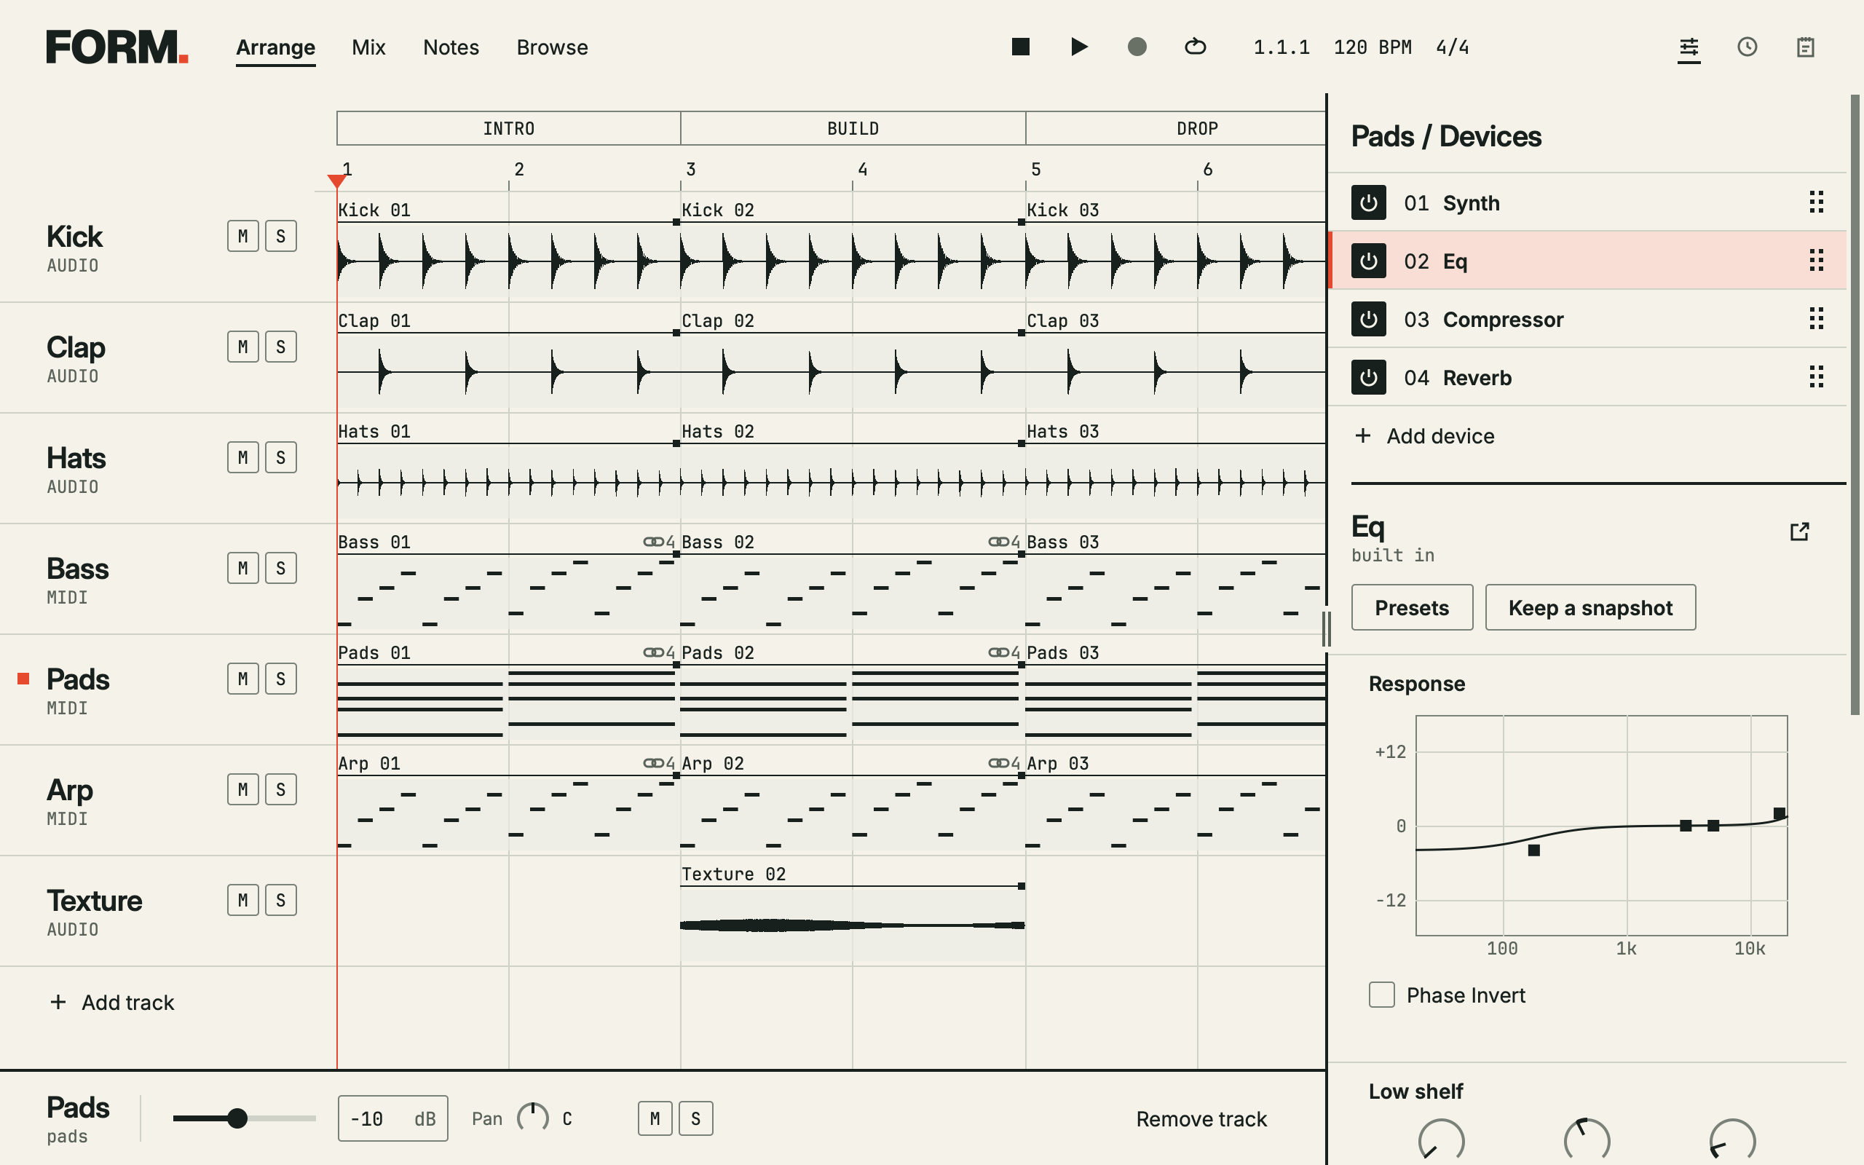Click the Pan knob for Pads
The width and height of the screenshot is (1864, 1165).
tap(532, 1118)
